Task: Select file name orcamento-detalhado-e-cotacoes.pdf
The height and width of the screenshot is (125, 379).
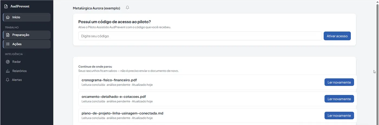Action: coord(114,97)
